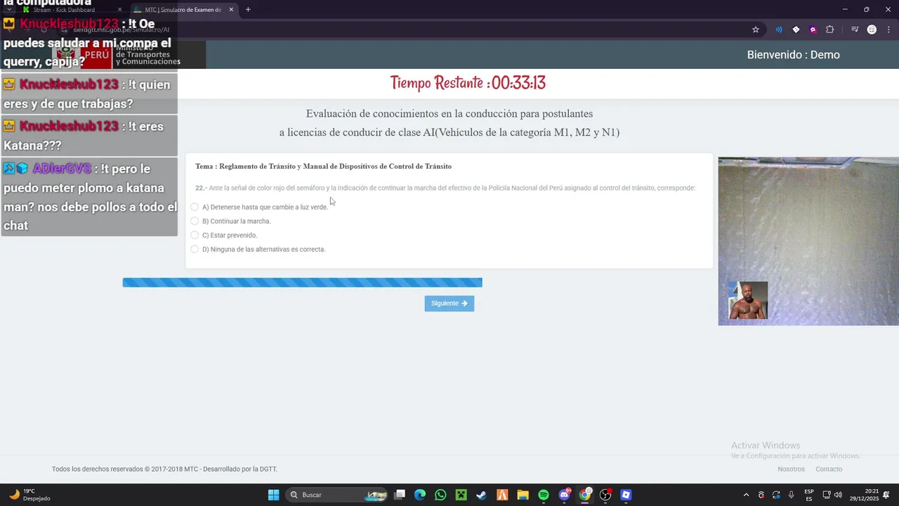The width and height of the screenshot is (899, 506).
Task: Close the Stream - Kick Dashboard tab
Action: coord(119,10)
